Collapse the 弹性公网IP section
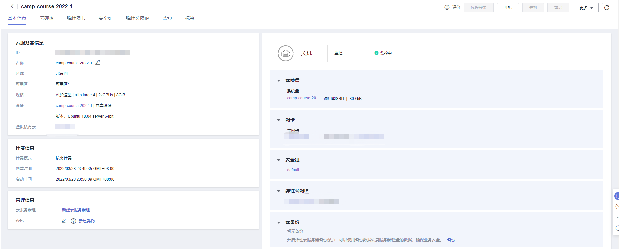619x249 pixels. [x=279, y=191]
